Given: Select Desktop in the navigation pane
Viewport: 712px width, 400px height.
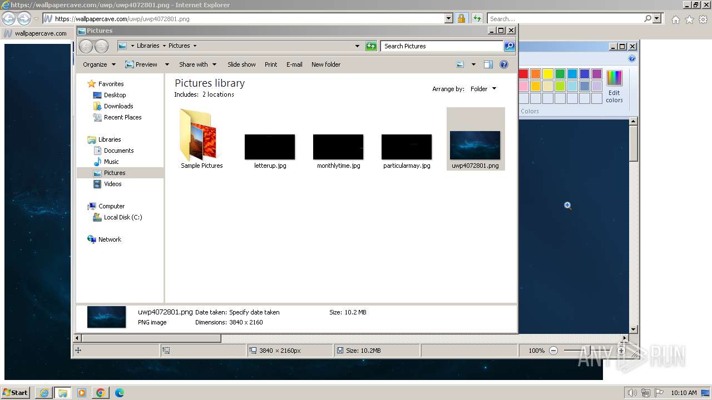Looking at the screenshot, I should pos(115,95).
